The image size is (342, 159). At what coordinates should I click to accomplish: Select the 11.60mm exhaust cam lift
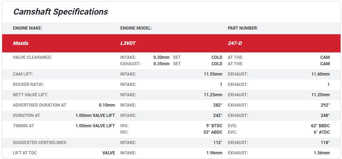321,74
